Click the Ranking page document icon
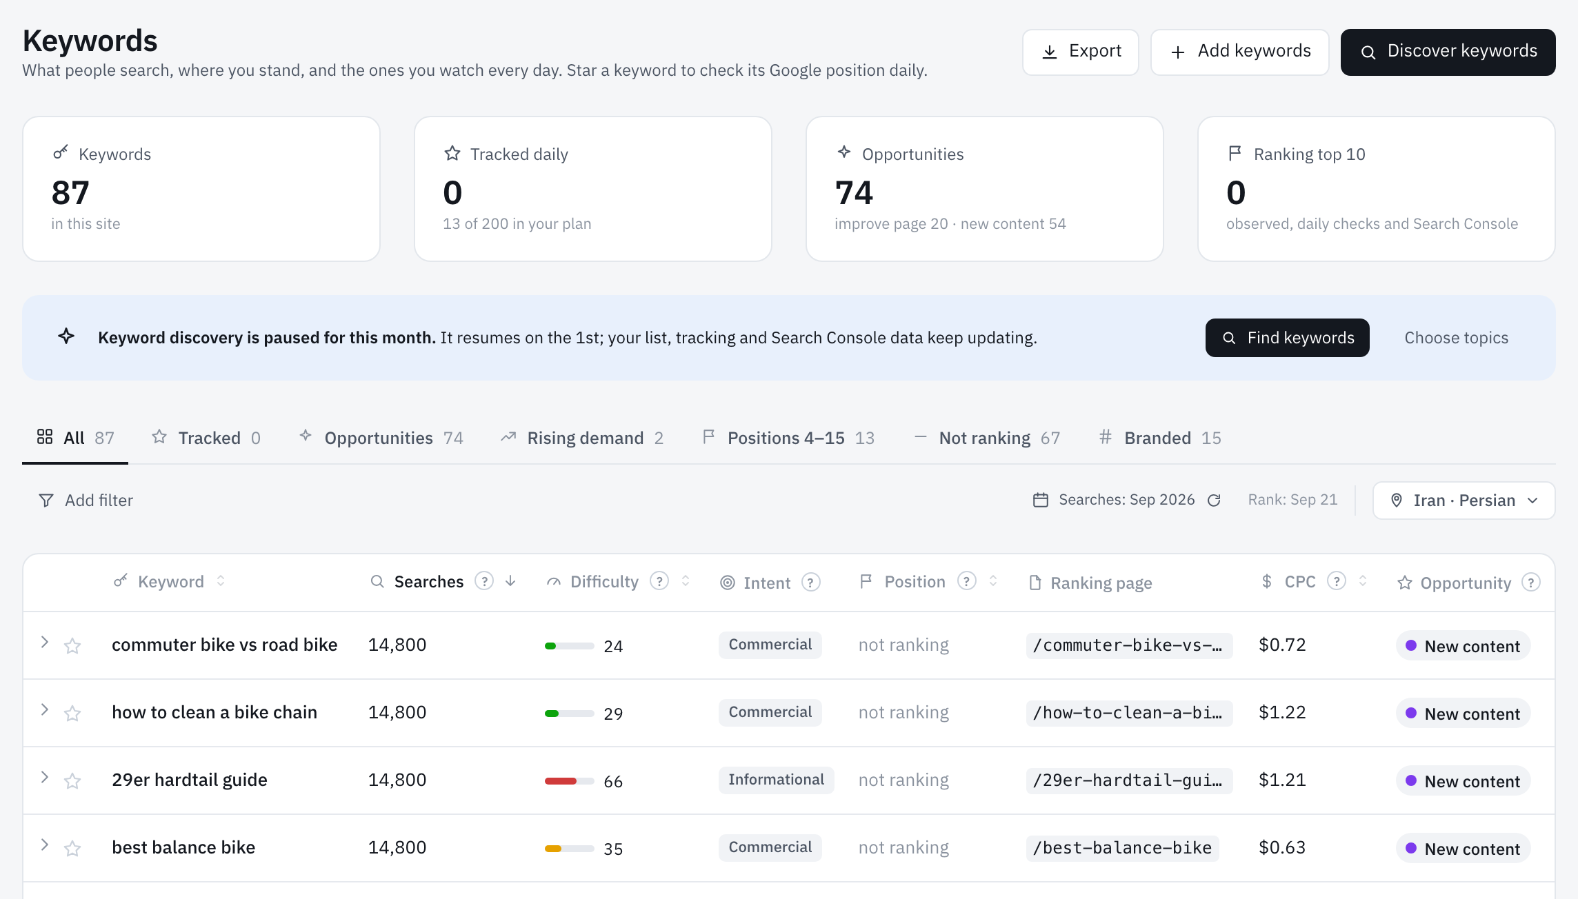 (1035, 583)
